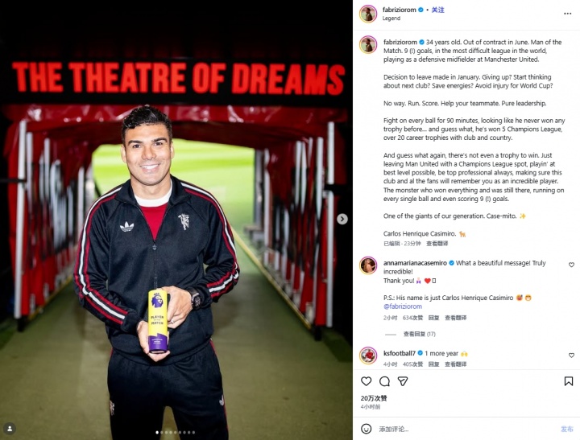Select carousel pagination dots

tap(176, 432)
